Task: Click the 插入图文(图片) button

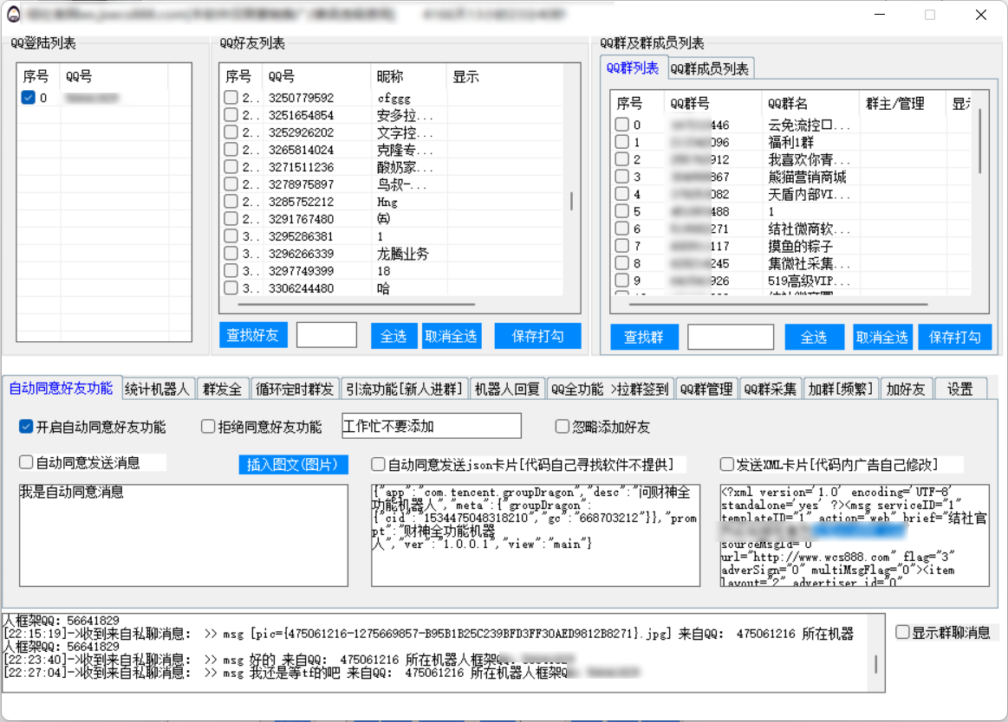Action: coord(293,465)
